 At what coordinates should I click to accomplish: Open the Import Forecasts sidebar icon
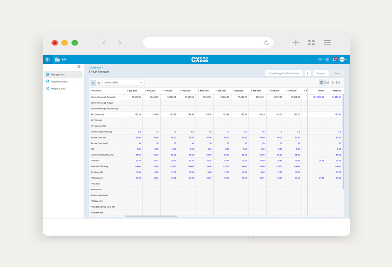pos(47,81)
